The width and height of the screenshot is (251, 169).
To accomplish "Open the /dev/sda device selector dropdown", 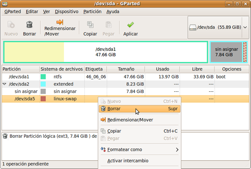I will pos(245,27).
